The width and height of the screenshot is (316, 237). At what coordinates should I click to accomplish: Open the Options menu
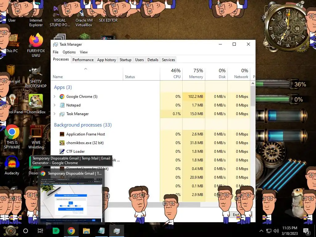coord(69,52)
